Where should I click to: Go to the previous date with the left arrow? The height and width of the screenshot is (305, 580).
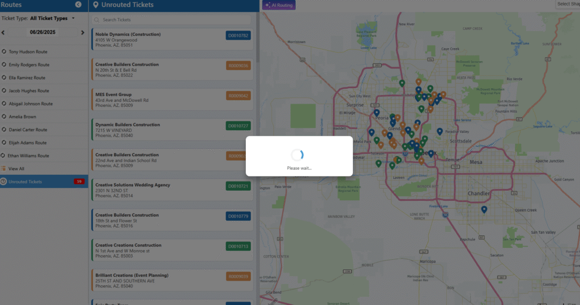coord(3,32)
